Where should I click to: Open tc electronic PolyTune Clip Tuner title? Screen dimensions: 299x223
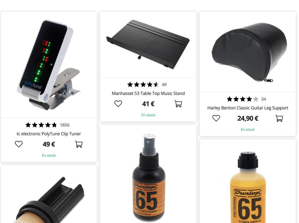click(x=49, y=134)
